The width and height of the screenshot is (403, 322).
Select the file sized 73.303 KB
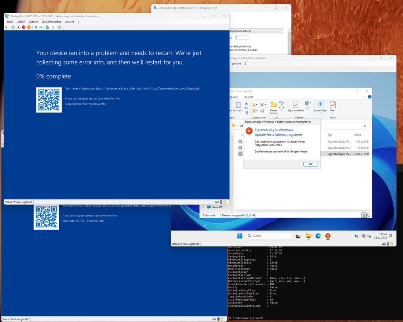(304, 147)
